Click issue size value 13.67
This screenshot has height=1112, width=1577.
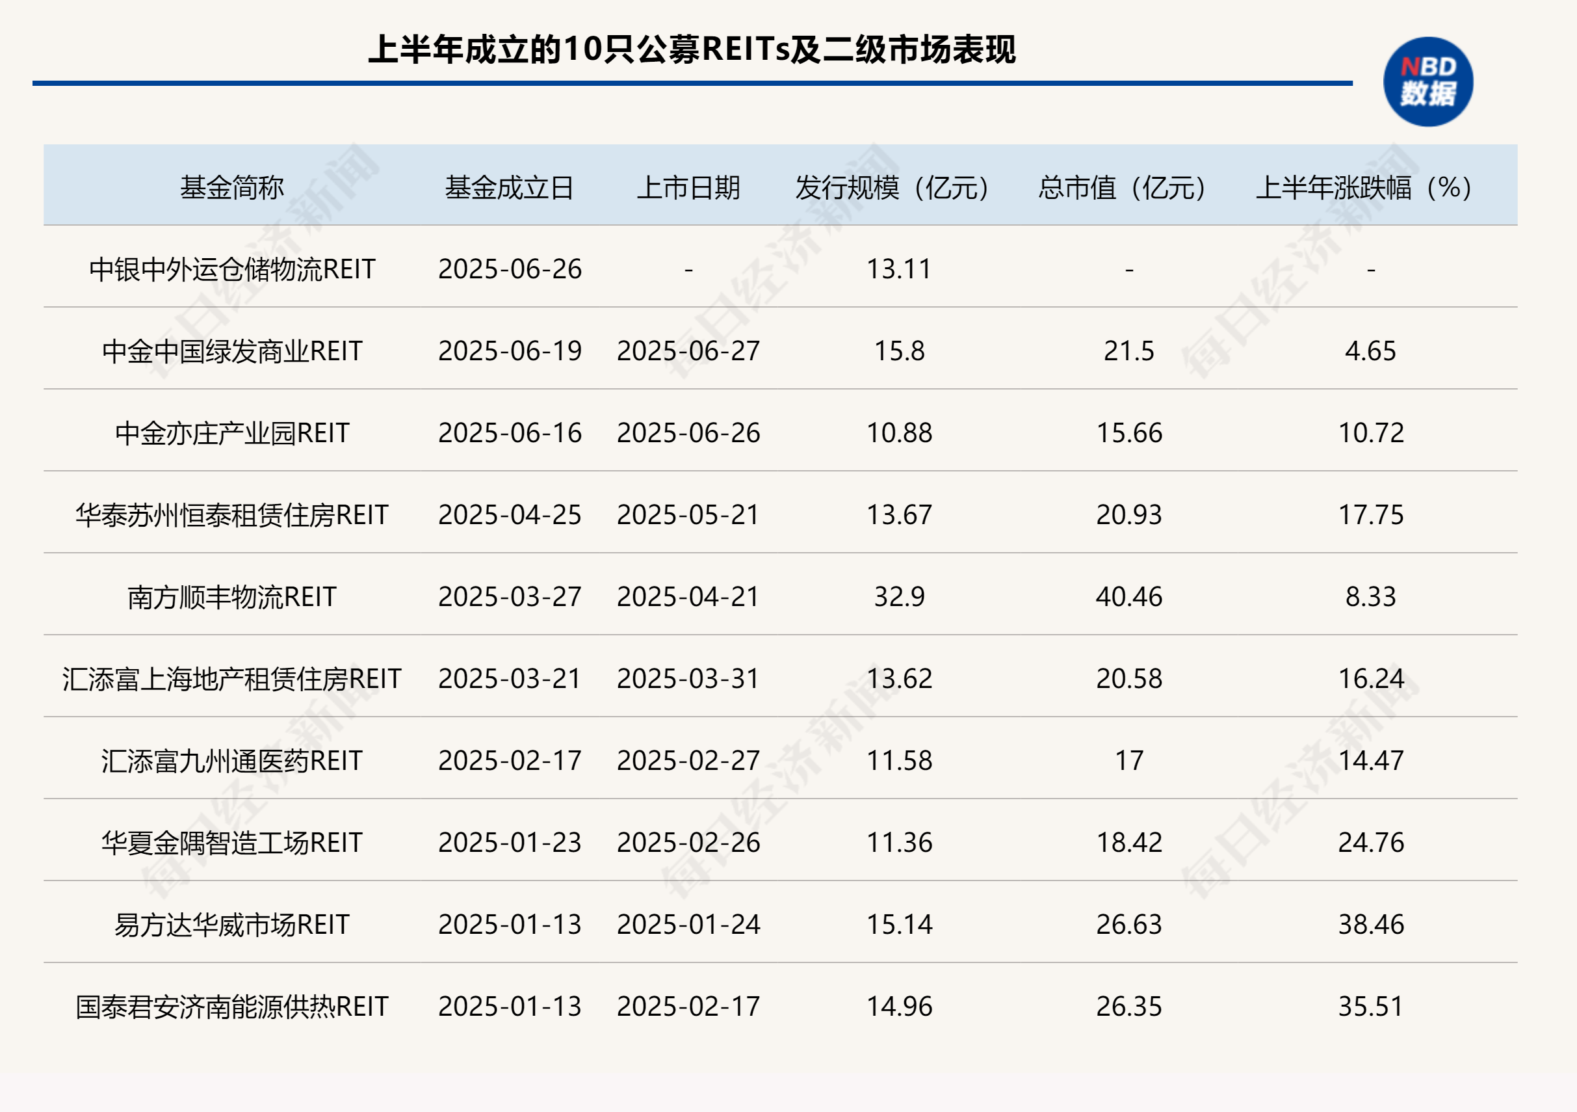[x=899, y=514]
